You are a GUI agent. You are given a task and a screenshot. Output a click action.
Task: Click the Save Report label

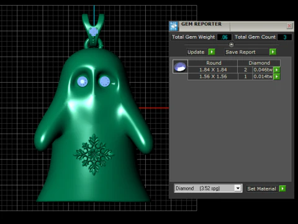click(241, 52)
